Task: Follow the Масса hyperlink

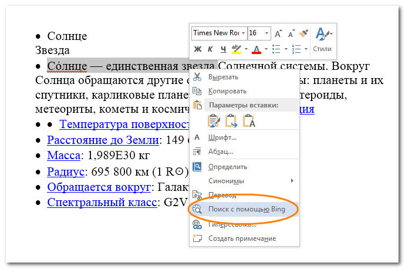Action: 63,155
